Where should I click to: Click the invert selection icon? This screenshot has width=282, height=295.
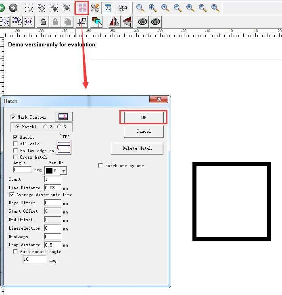[x=17, y=22]
